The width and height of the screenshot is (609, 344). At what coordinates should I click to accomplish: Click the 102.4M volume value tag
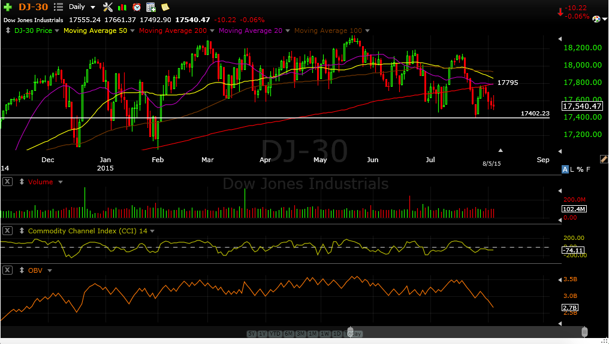[574, 209]
